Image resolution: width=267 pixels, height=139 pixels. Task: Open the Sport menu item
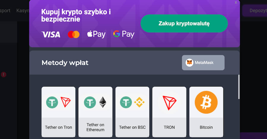(5, 11)
